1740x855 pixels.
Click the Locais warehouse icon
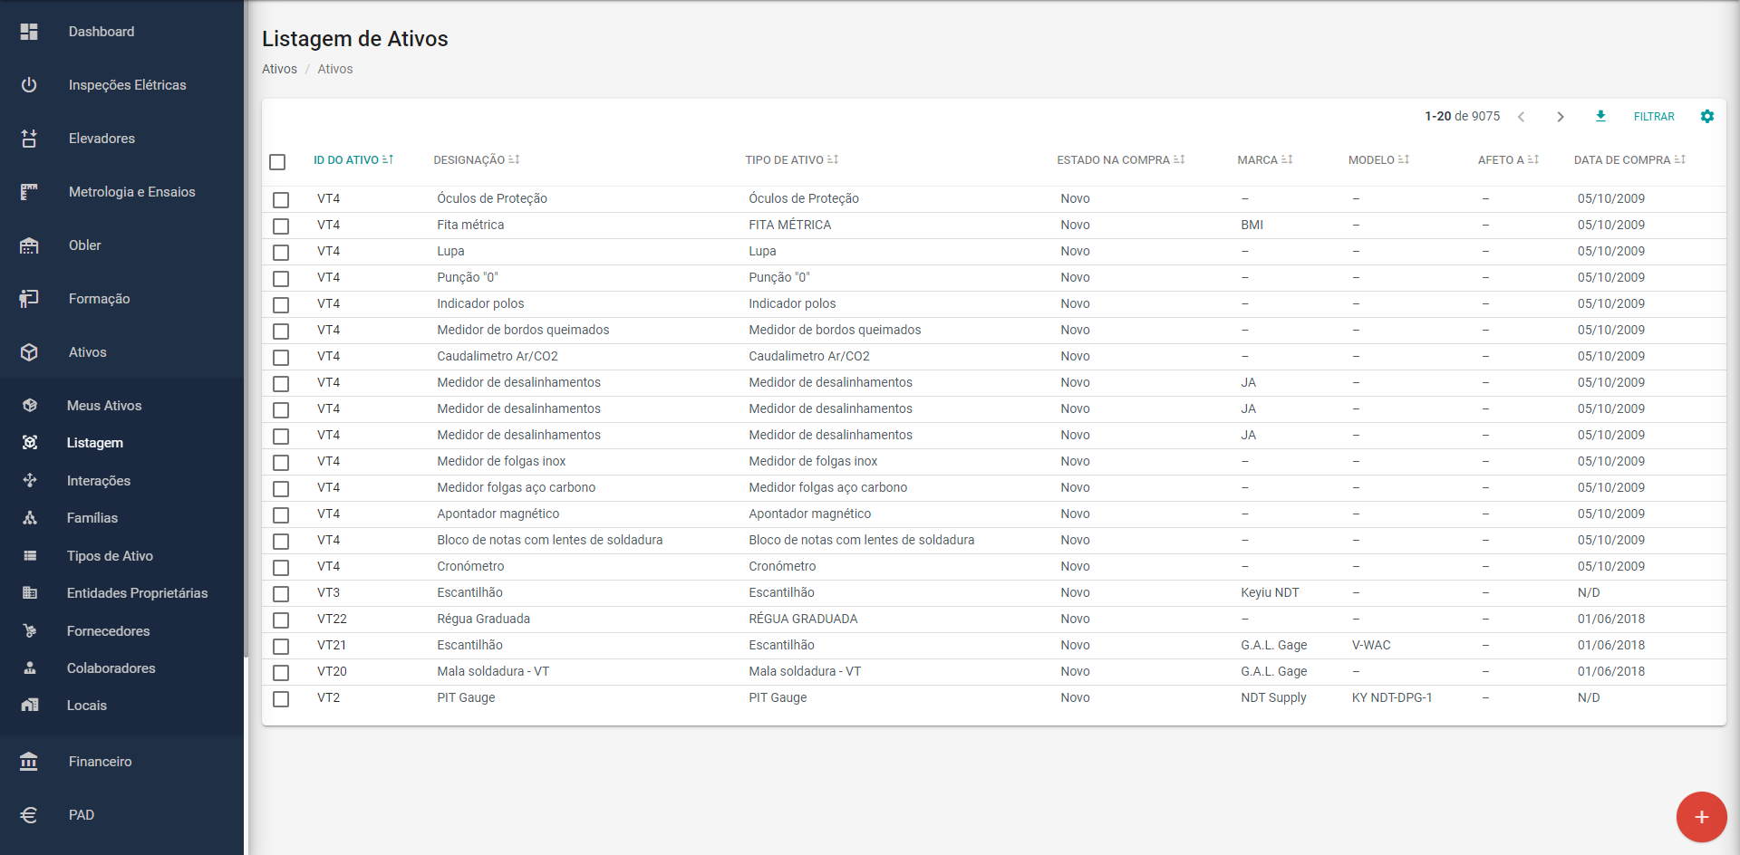point(30,706)
